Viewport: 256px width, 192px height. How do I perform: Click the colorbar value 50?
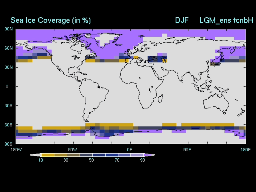pos(91,160)
